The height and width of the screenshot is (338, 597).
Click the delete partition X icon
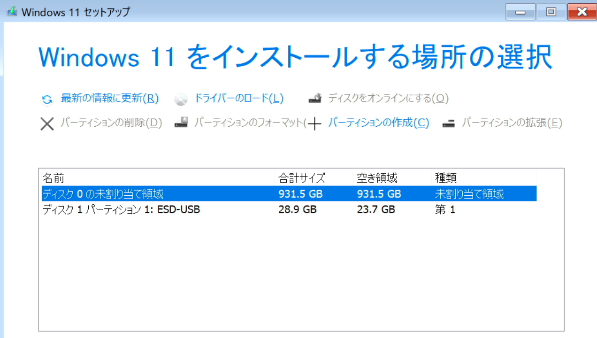pos(47,124)
